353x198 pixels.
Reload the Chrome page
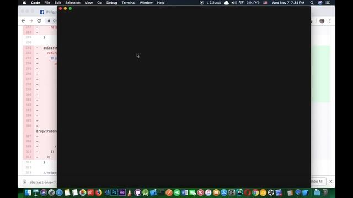point(39,21)
